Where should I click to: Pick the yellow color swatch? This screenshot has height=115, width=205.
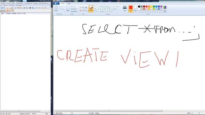point(152,6)
